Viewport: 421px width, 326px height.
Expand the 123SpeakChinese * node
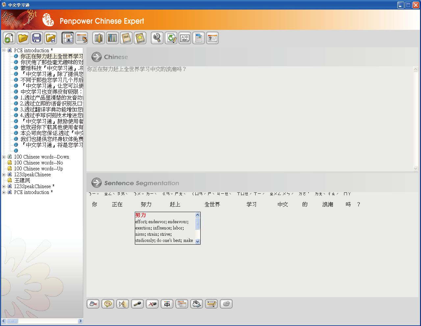(x=4, y=186)
